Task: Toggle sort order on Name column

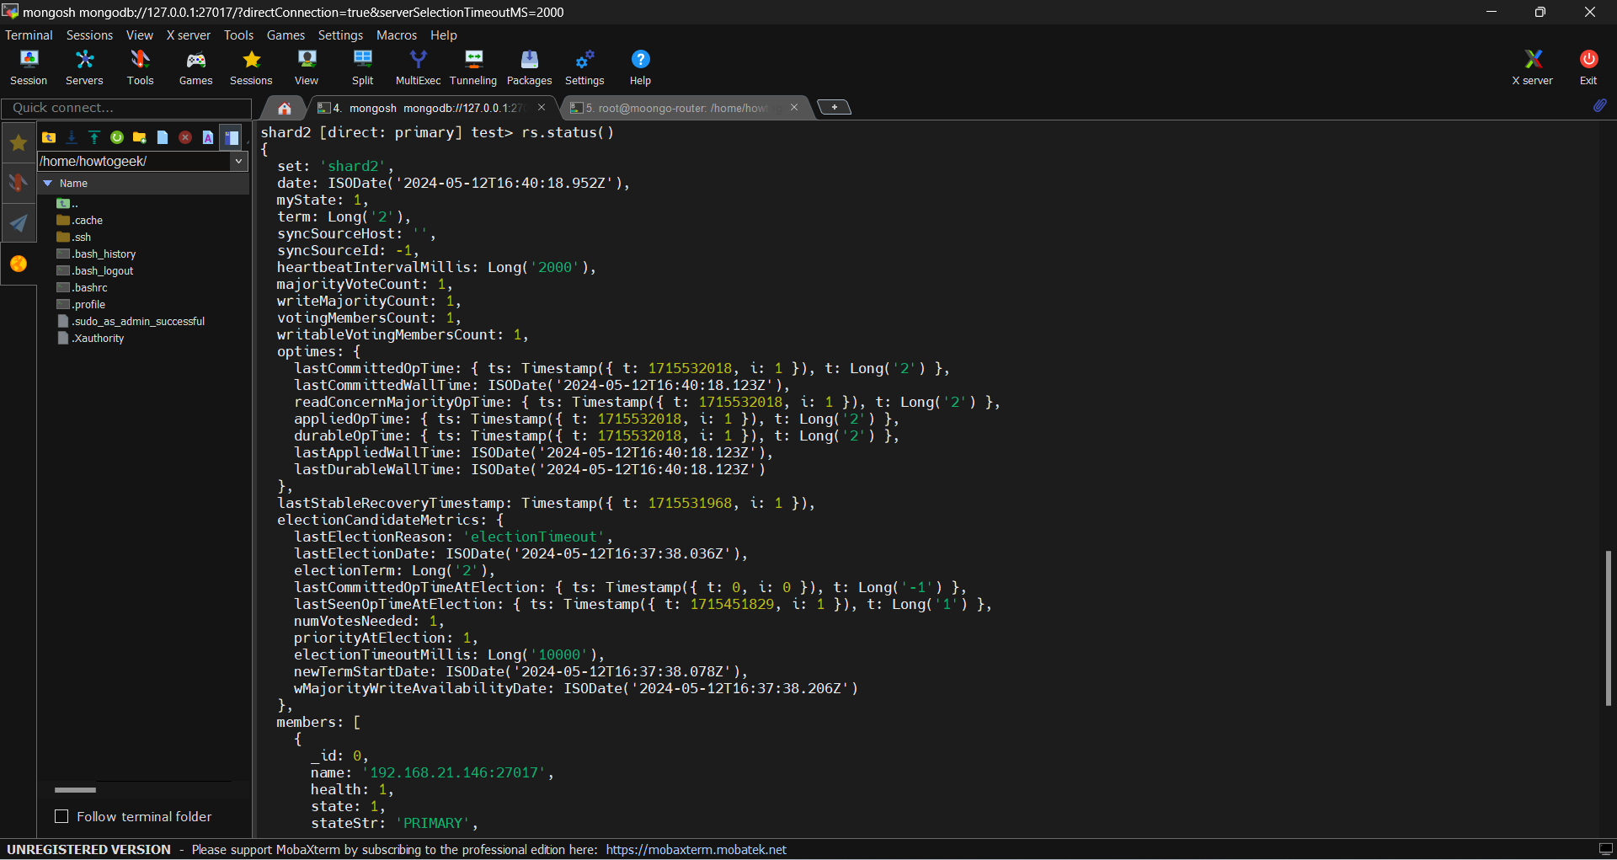Action: click(73, 183)
